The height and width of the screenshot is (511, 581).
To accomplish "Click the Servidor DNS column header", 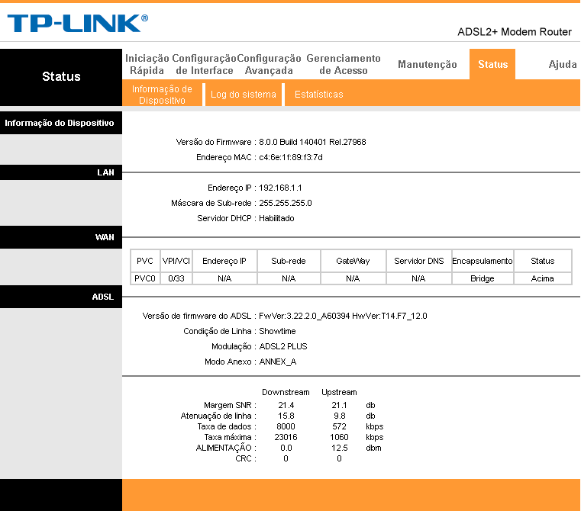I will tap(418, 261).
